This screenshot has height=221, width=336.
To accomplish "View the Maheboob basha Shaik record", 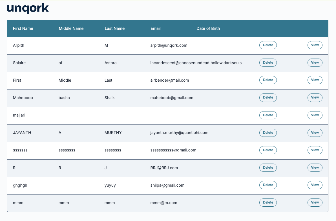I will 315,97.
